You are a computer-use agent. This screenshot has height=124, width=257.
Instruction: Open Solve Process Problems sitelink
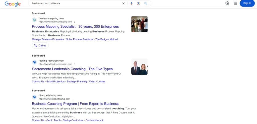pyautogui.click(x=80, y=39)
